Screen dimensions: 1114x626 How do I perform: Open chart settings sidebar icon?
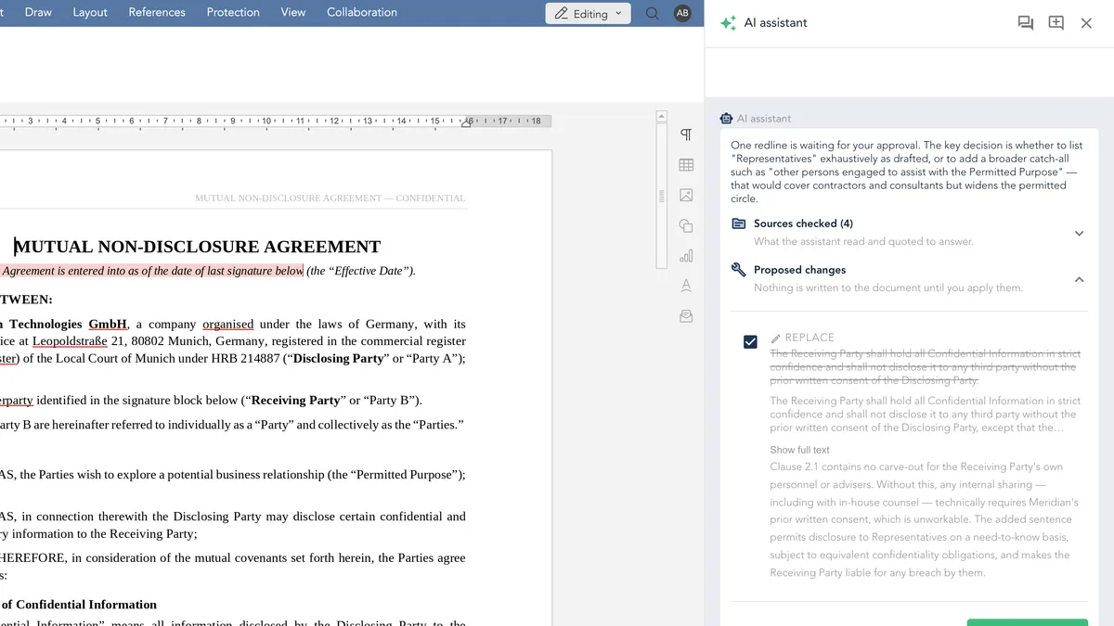[686, 256]
